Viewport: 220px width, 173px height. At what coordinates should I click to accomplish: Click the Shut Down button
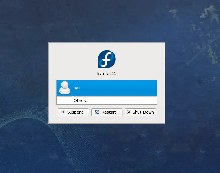click(140, 112)
